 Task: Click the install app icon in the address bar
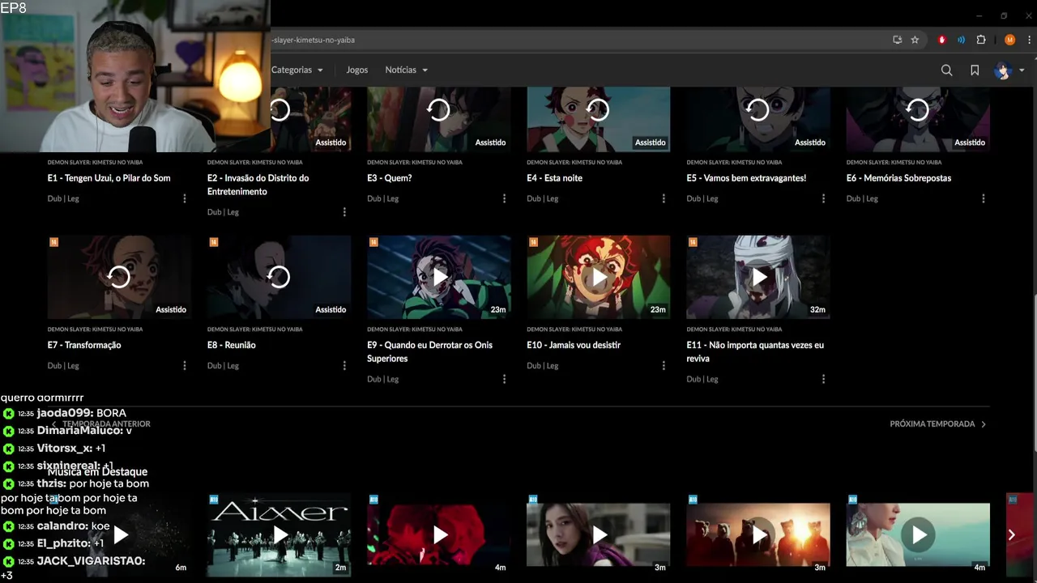897,40
